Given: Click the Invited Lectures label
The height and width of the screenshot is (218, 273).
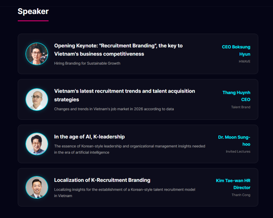Looking at the screenshot, I should pos(238,151).
